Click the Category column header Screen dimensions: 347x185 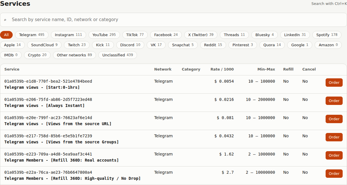(x=191, y=69)
